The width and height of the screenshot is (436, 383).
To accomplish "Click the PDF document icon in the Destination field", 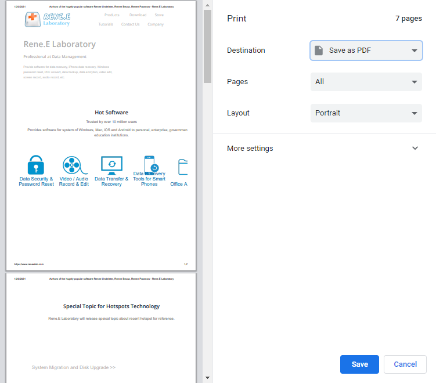I will click(319, 50).
